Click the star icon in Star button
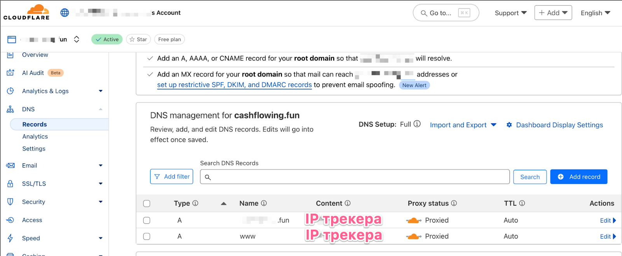 point(132,39)
